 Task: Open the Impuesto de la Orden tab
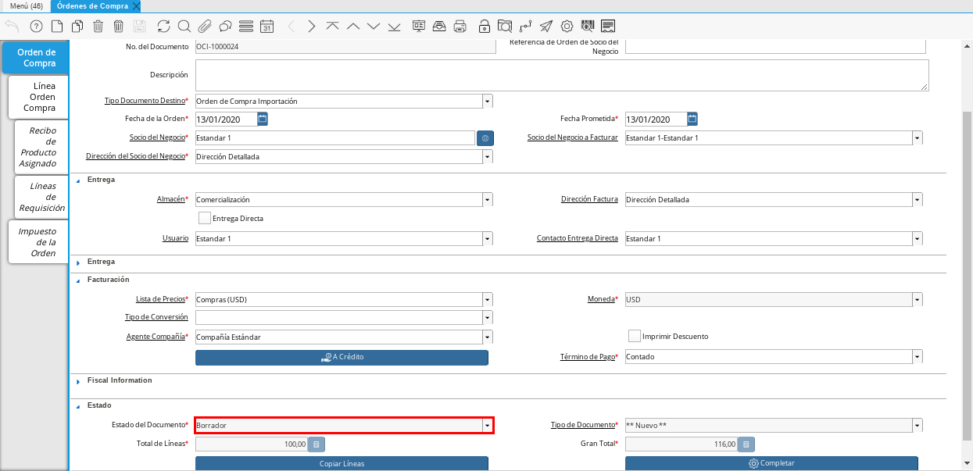pos(39,242)
